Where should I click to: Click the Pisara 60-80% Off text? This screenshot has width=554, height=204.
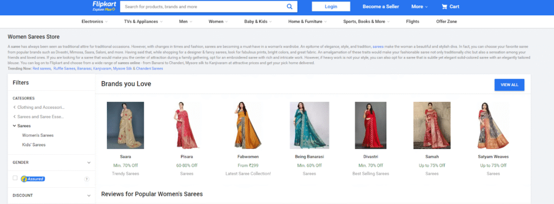click(x=187, y=166)
